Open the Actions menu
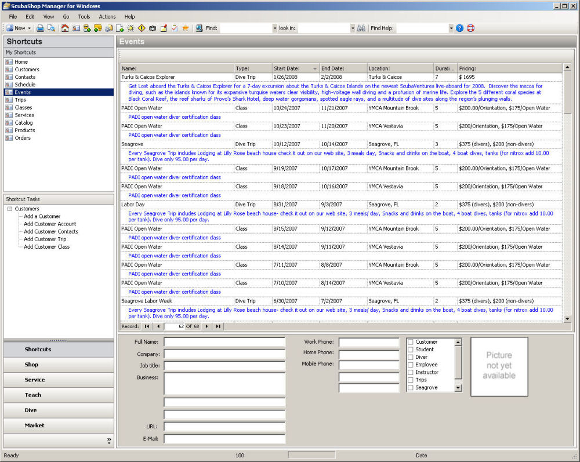Screen dimensions: 580x462 pyautogui.click(x=107, y=17)
